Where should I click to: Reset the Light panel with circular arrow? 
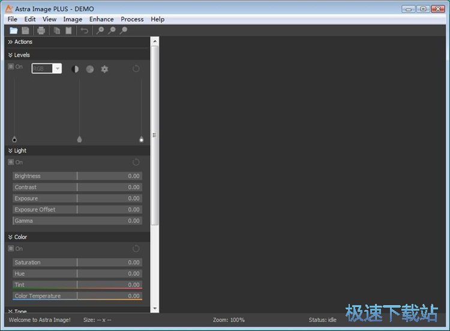point(136,162)
